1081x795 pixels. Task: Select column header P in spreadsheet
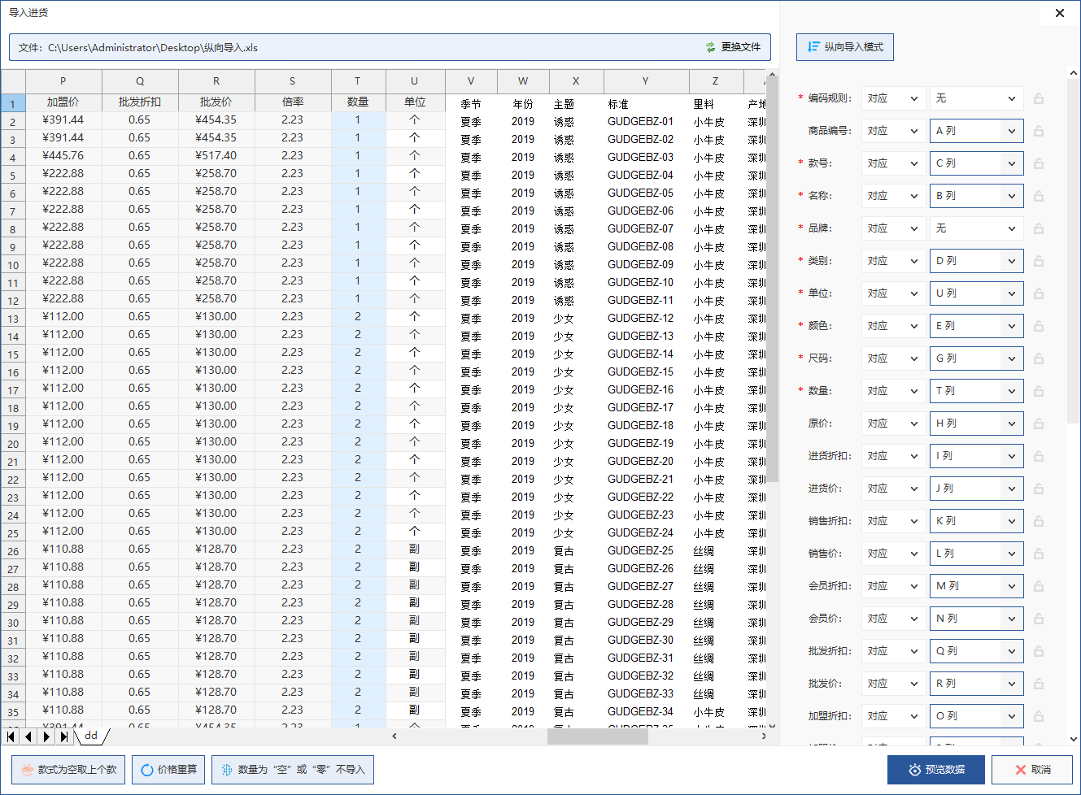click(x=63, y=81)
